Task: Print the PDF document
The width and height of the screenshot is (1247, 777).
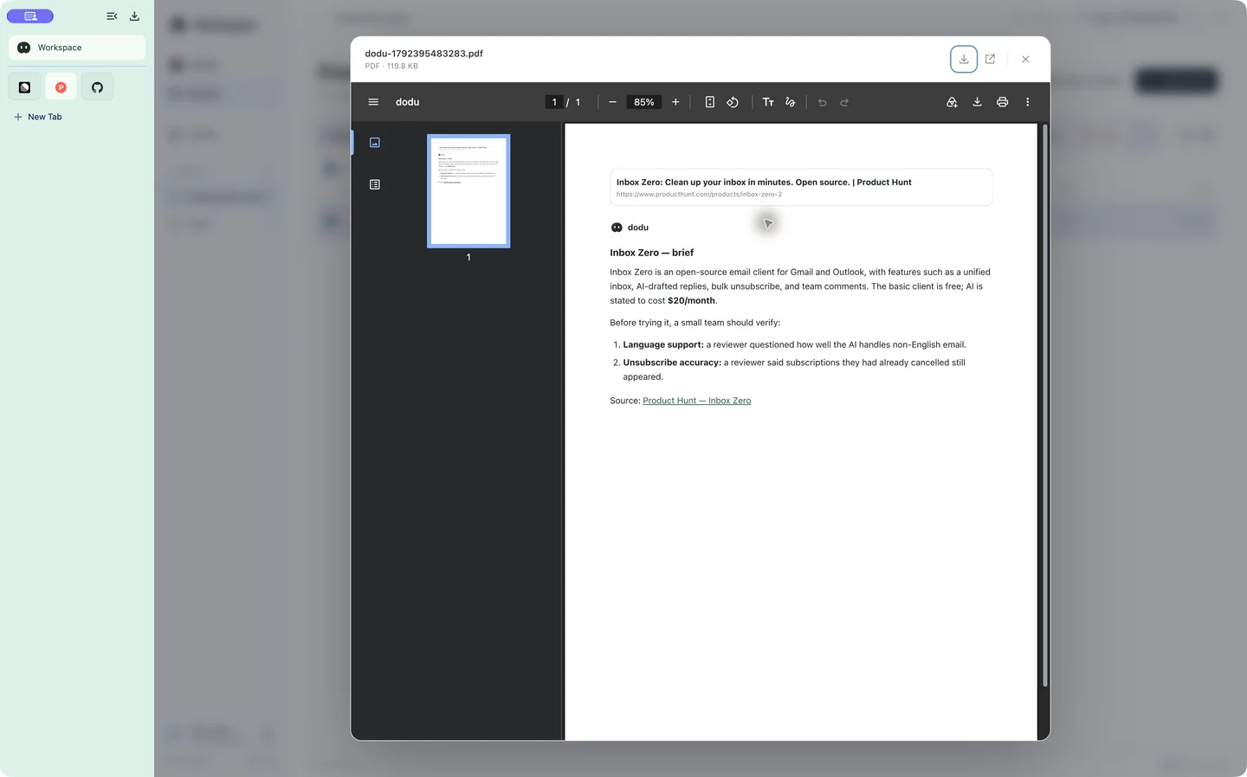Action: point(1002,102)
